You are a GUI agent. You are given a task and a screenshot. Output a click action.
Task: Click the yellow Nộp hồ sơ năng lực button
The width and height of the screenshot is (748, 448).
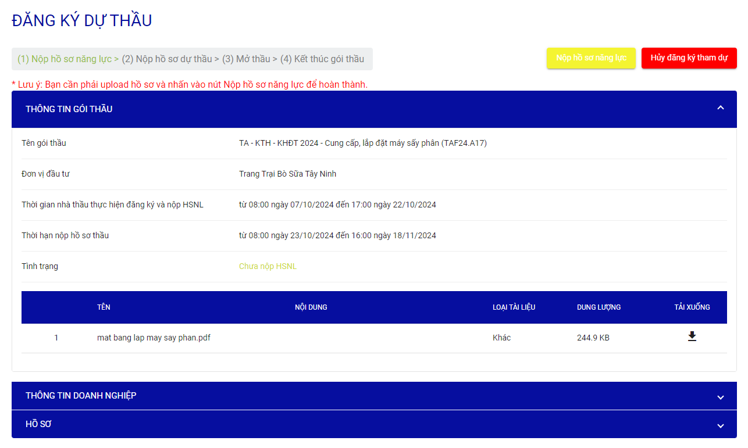pos(591,58)
